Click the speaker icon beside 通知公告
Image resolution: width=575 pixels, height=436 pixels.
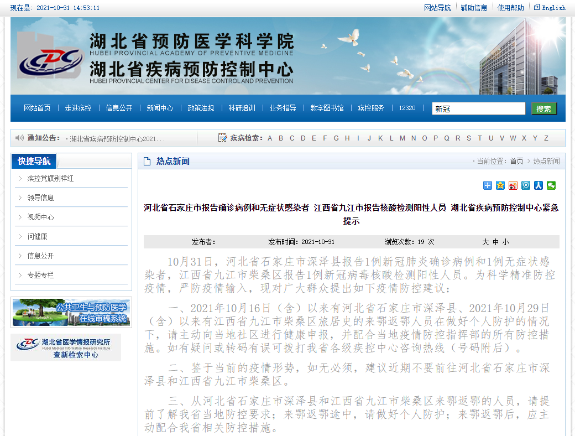(x=19, y=138)
